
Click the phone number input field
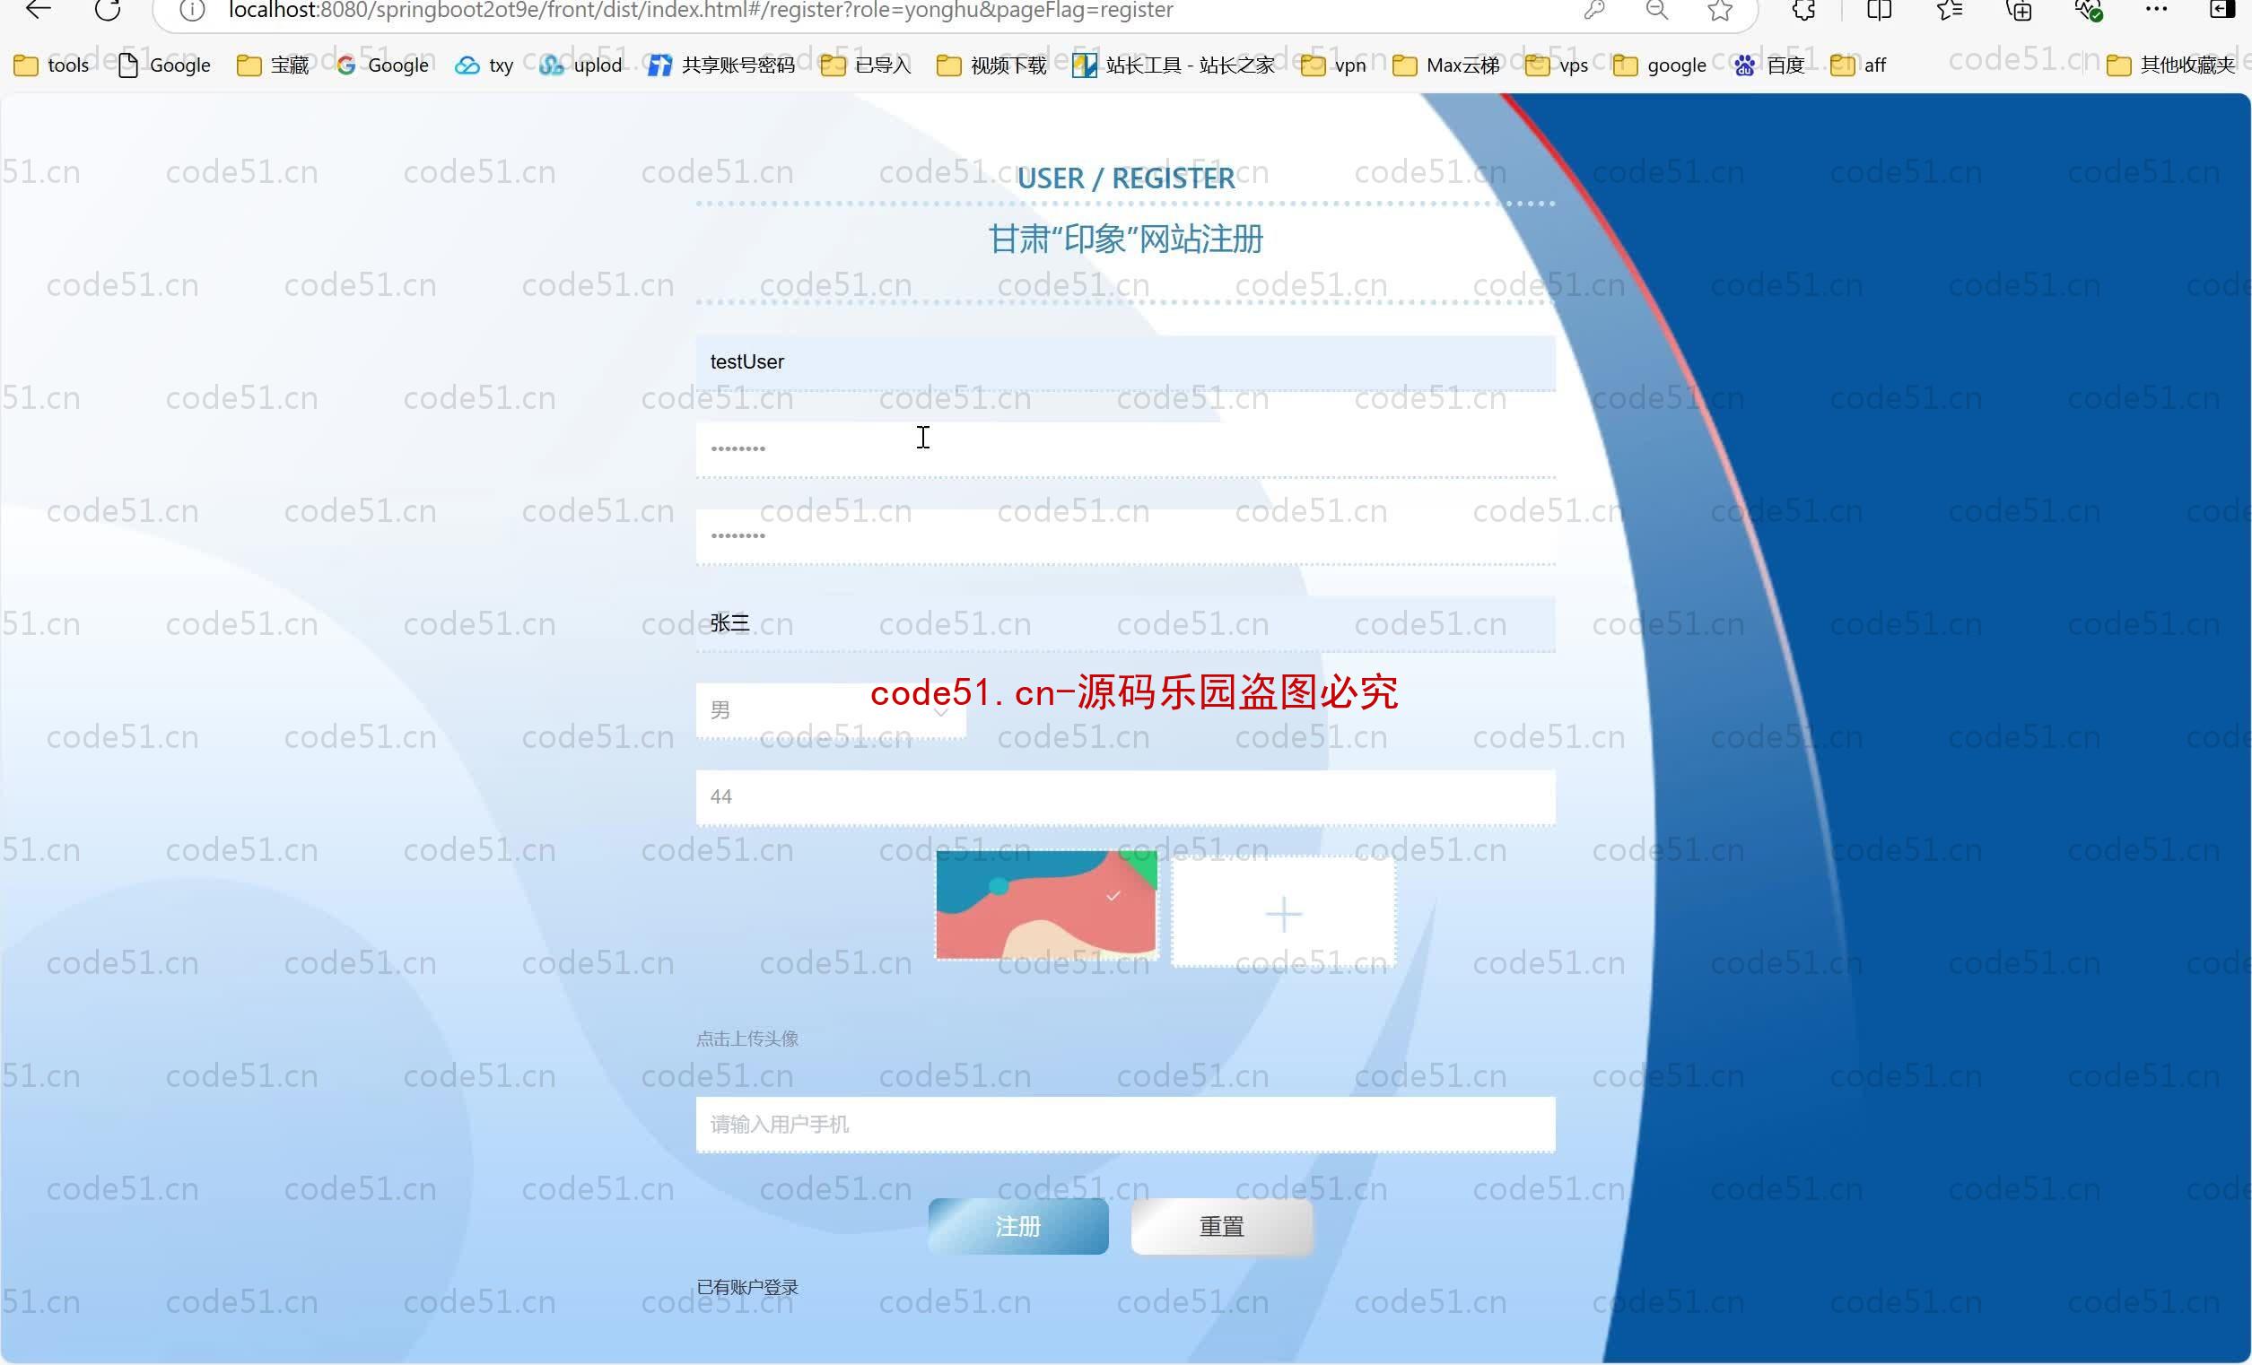(x=1124, y=1122)
